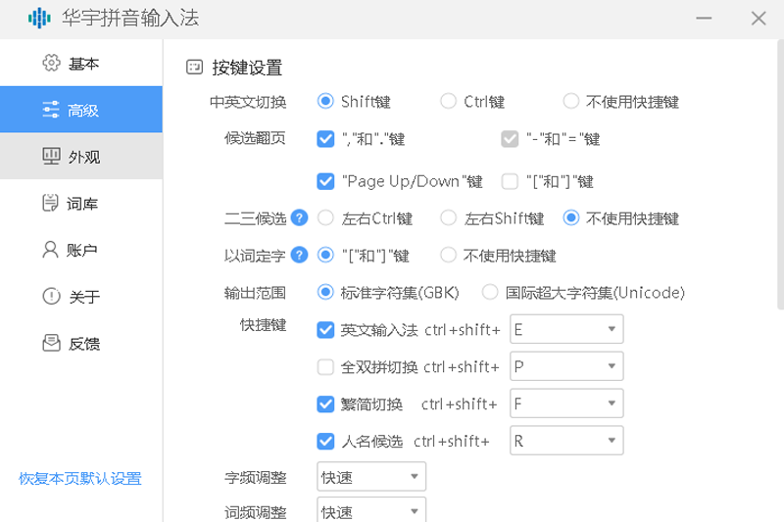784x522 pixels.
Task: Click 恢复本页默认设置 link
Action: click(x=80, y=479)
